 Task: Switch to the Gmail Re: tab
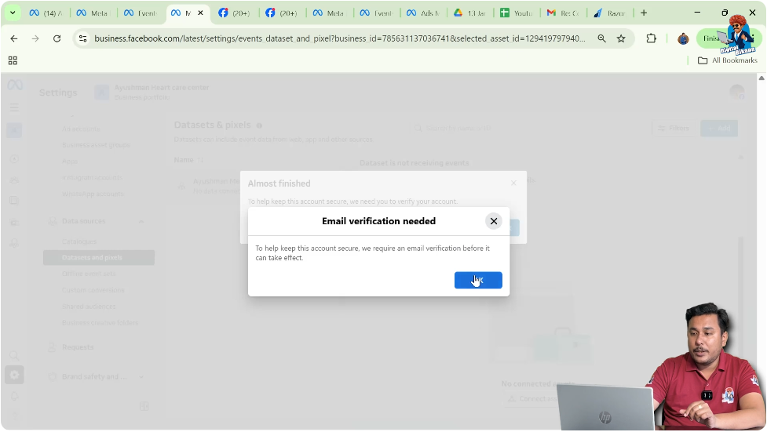coord(564,13)
